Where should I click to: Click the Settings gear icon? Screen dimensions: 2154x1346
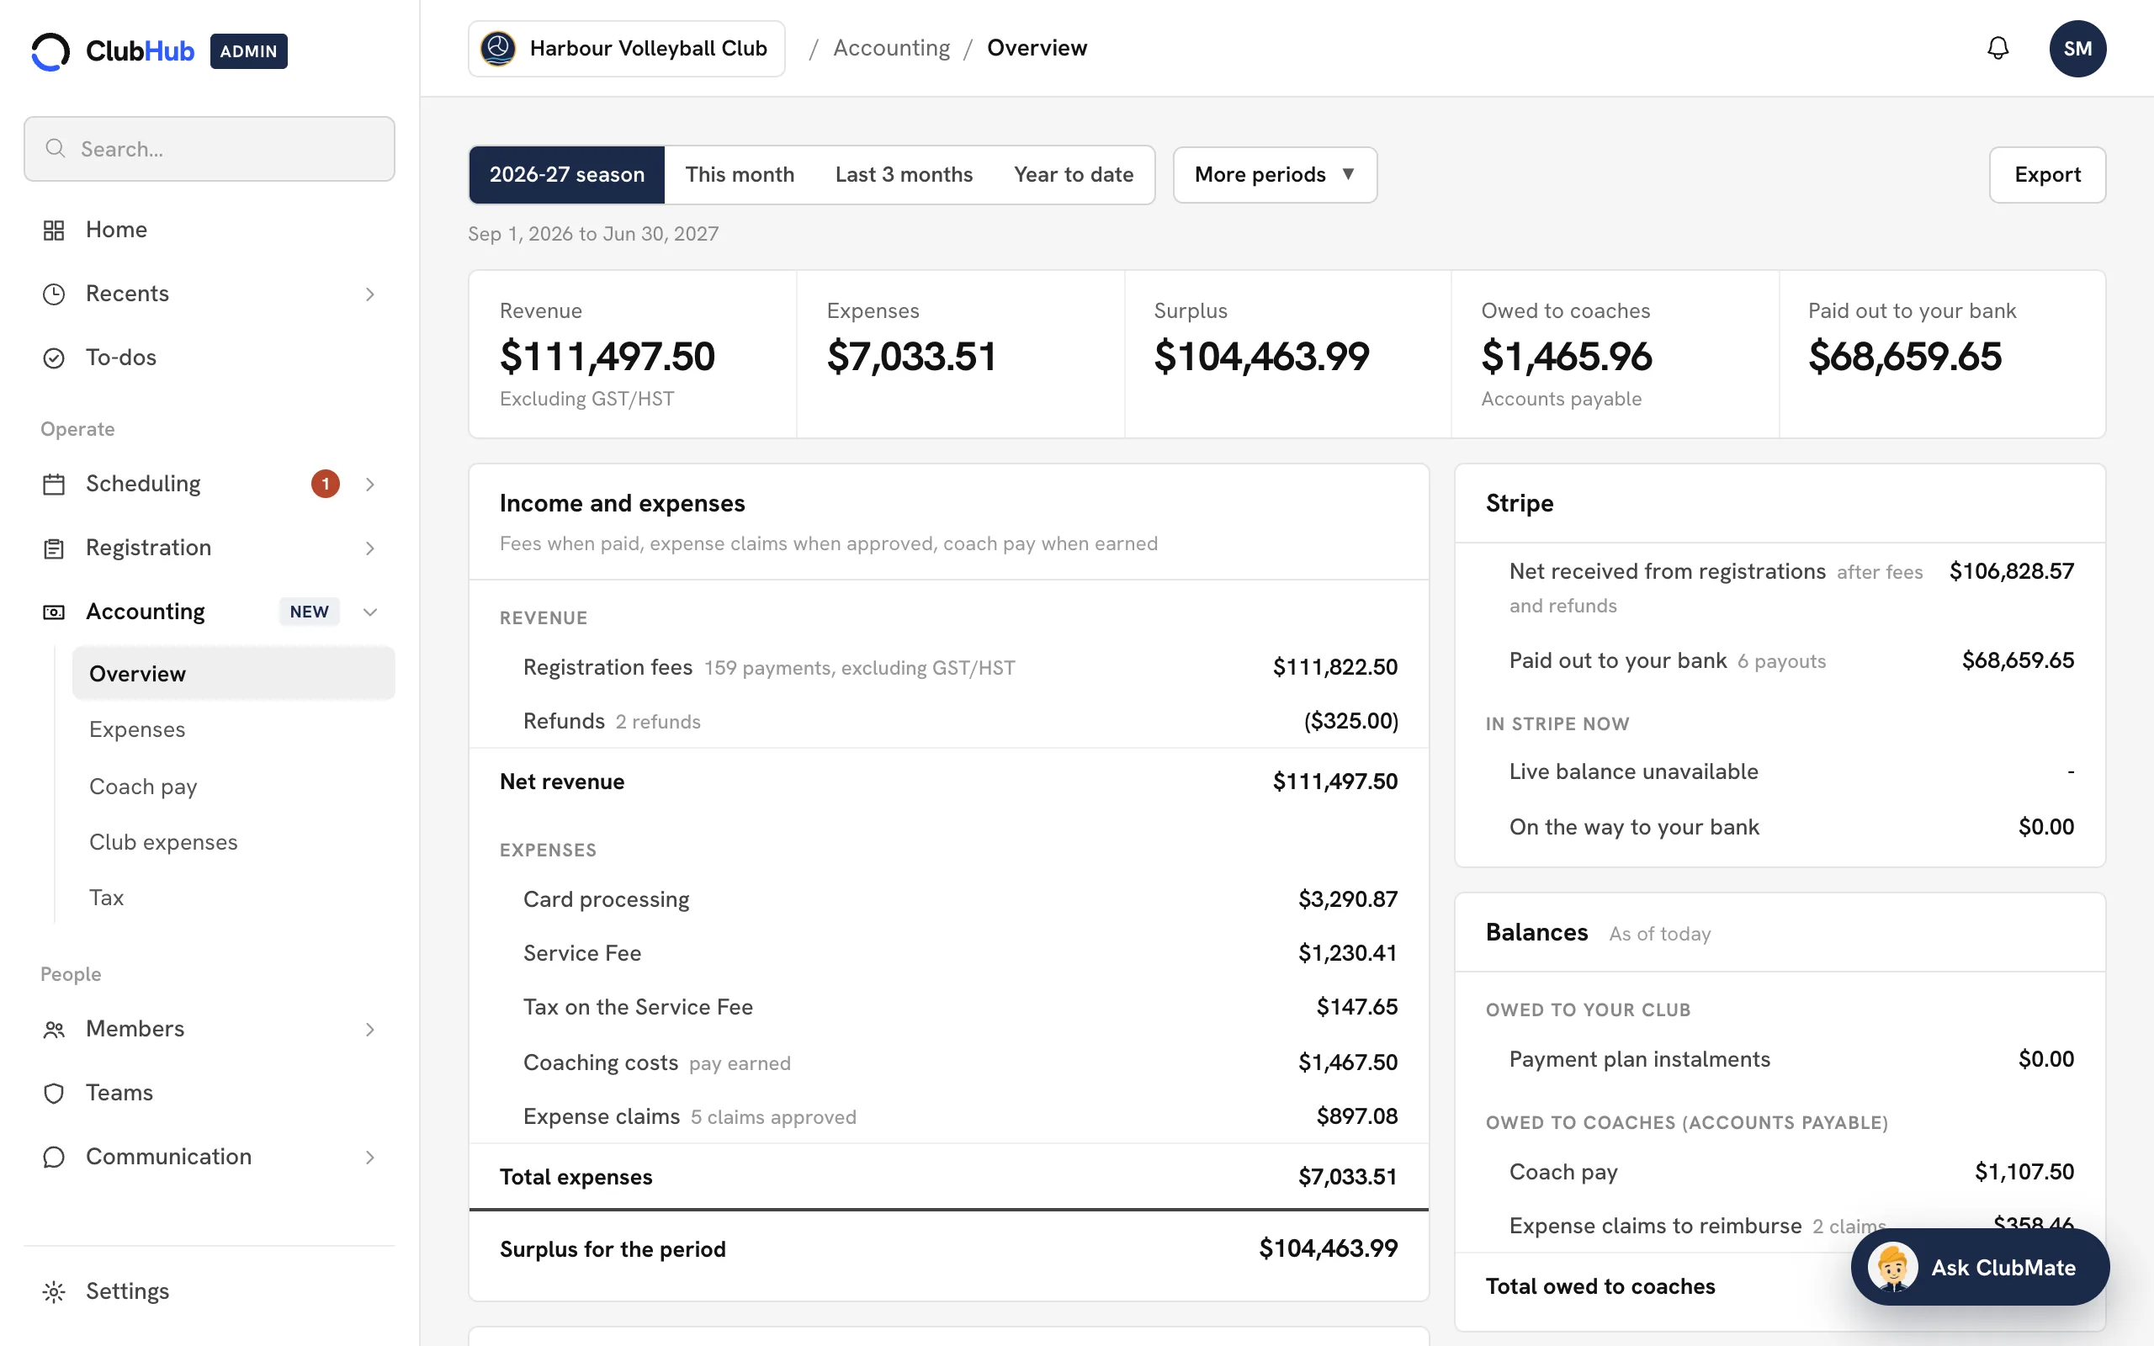coord(53,1291)
